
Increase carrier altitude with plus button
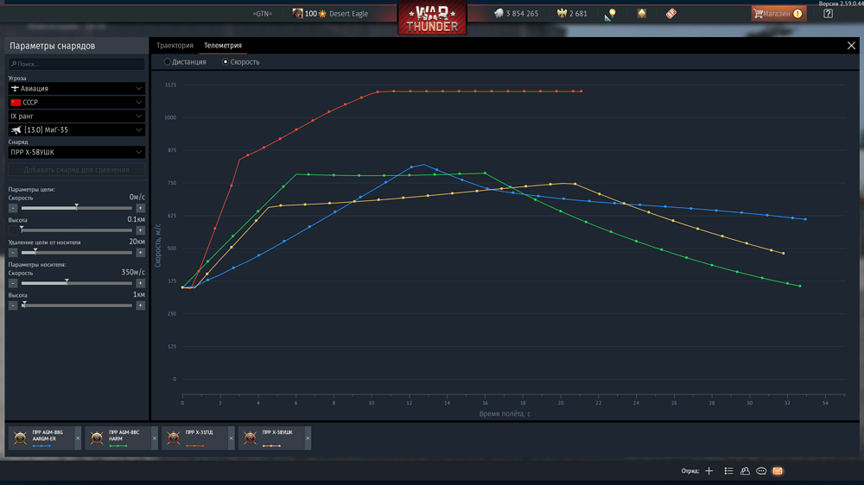click(x=141, y=305)
